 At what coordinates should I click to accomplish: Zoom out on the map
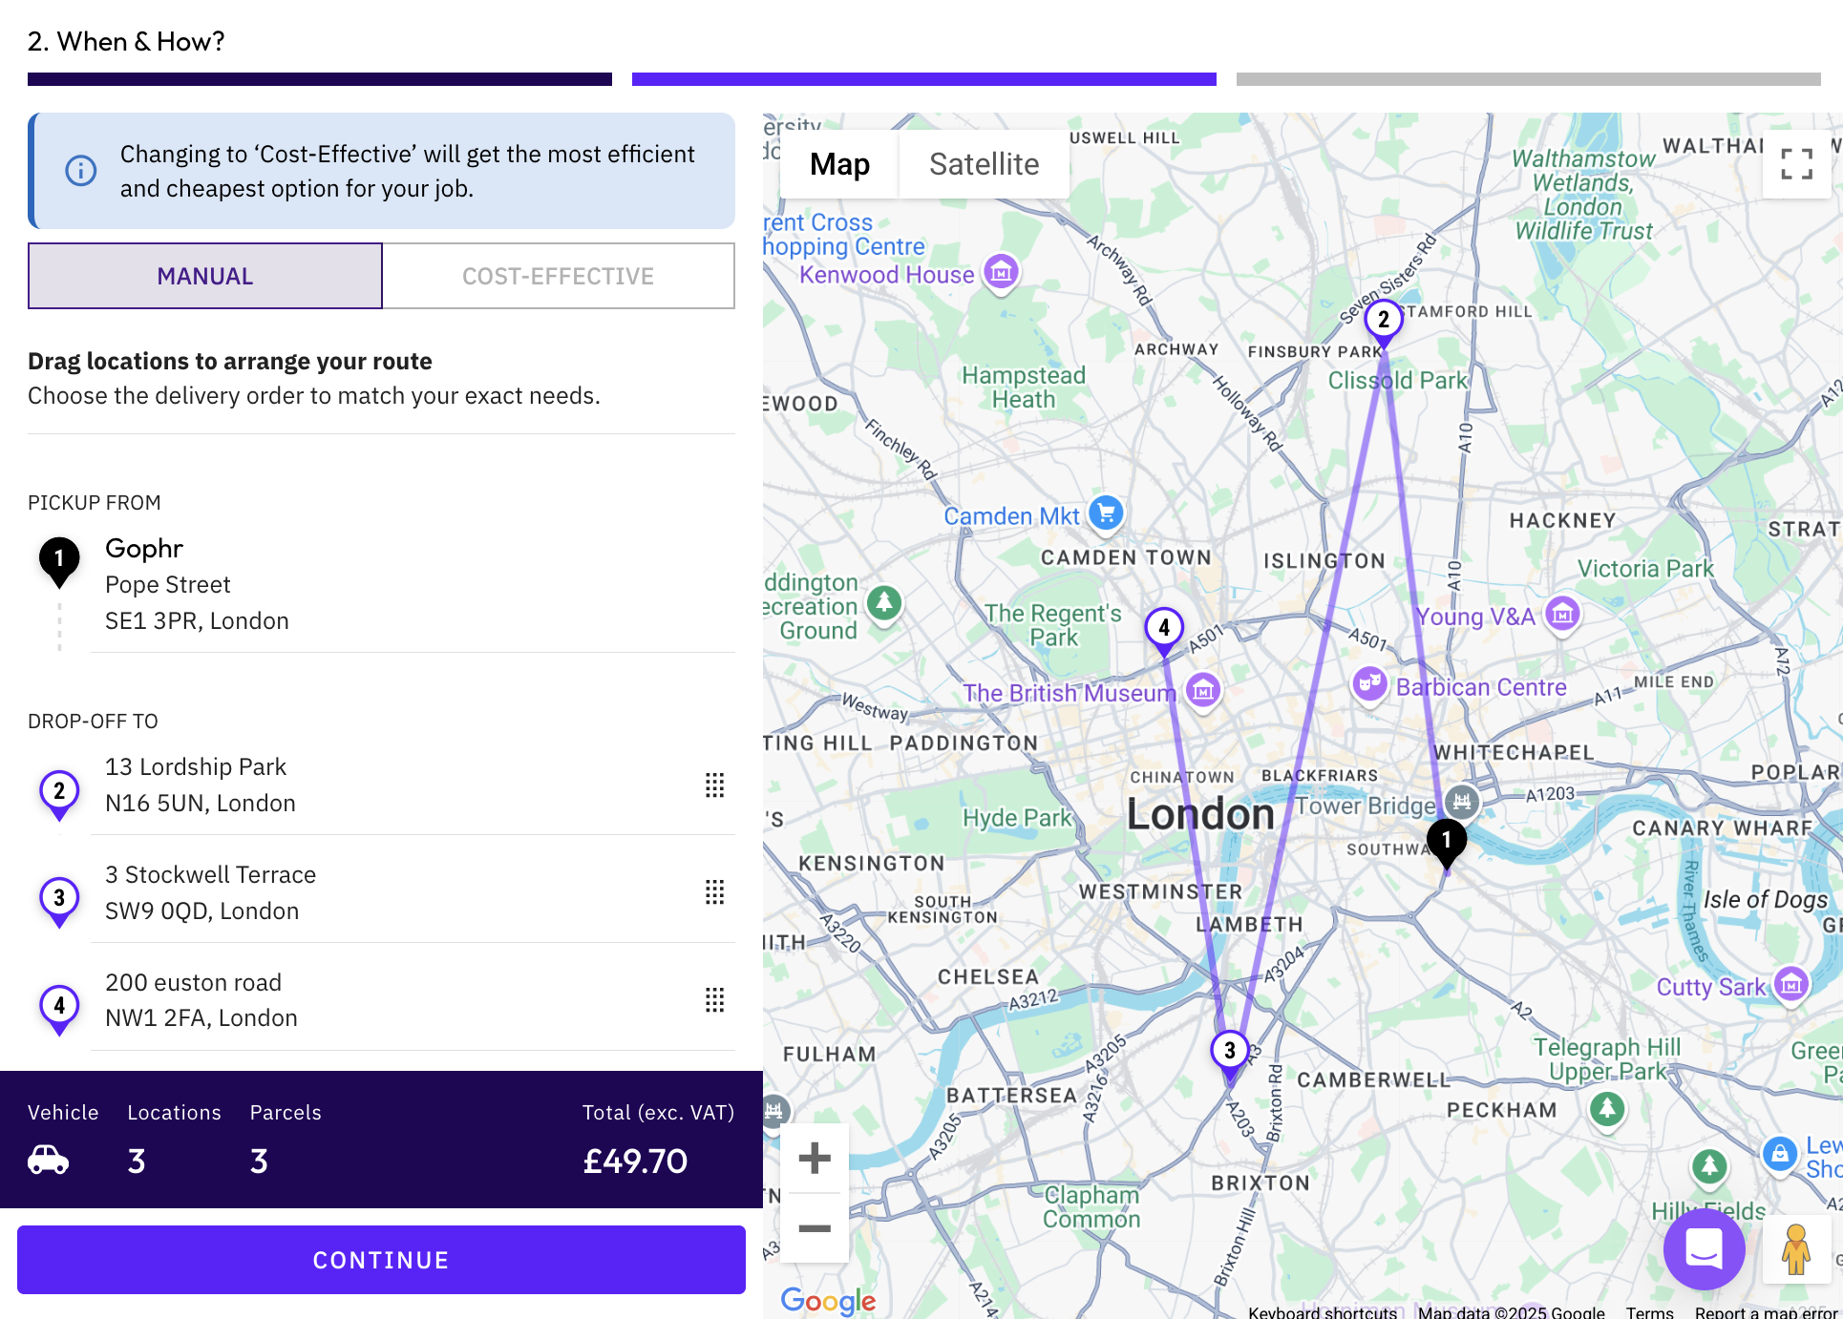coord(815,1228)
